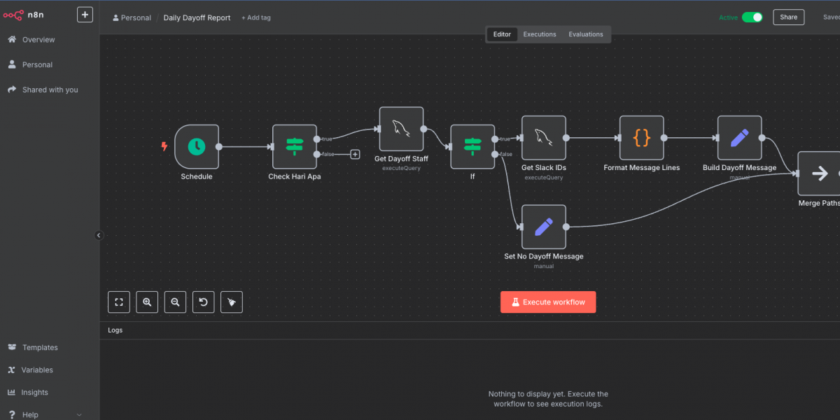Click the zoom in magnifier icon
Image resolution: width=840 pixels, height=420 pixels.
pos(147,302)
